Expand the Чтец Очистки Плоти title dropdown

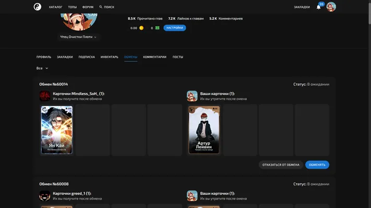pos(78,37)
